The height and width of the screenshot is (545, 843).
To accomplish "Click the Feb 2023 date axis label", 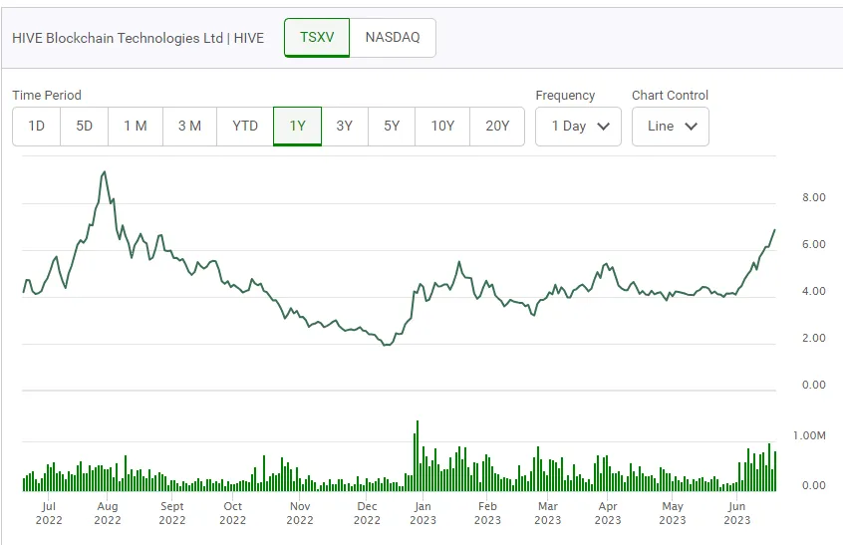I will 487,513.
